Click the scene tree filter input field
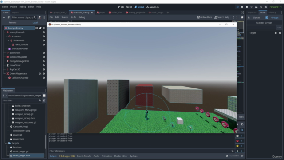 pos(24,18)
